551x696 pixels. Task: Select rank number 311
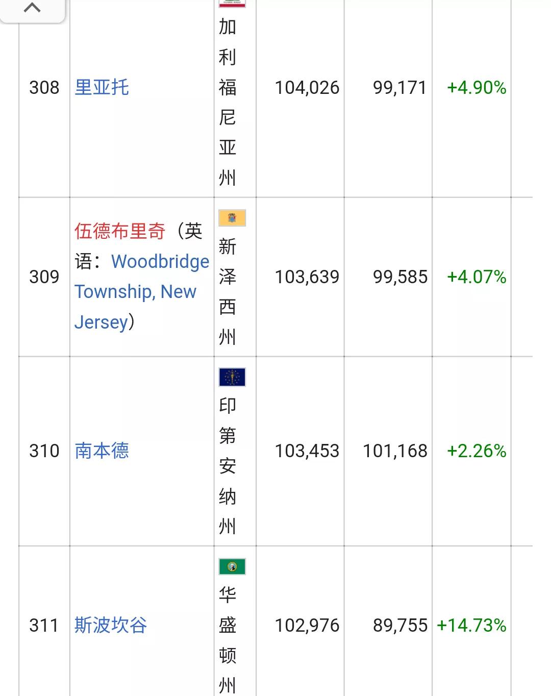click(x=44, y=626)
